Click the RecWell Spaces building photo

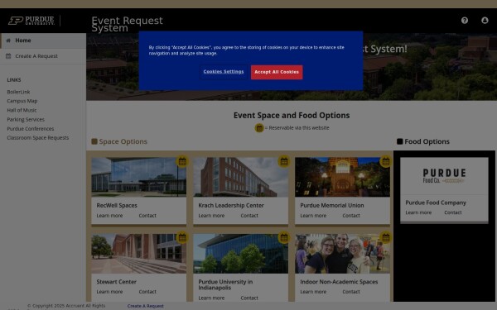click(139, 177)
